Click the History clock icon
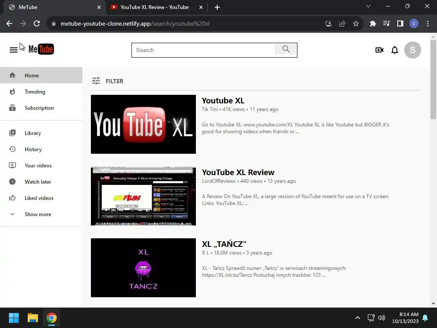Image resolution: width=437 pixels, height=328 pixels. click(x=12, y=149)
